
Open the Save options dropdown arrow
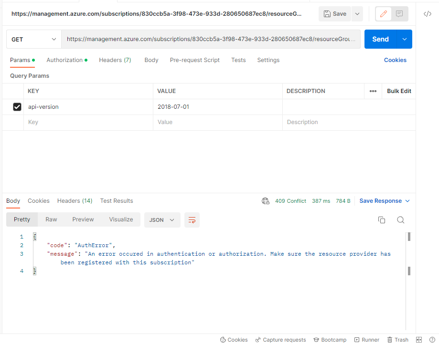point(357,14)
